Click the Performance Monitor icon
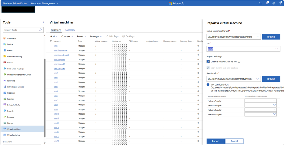 click(5, 87)
